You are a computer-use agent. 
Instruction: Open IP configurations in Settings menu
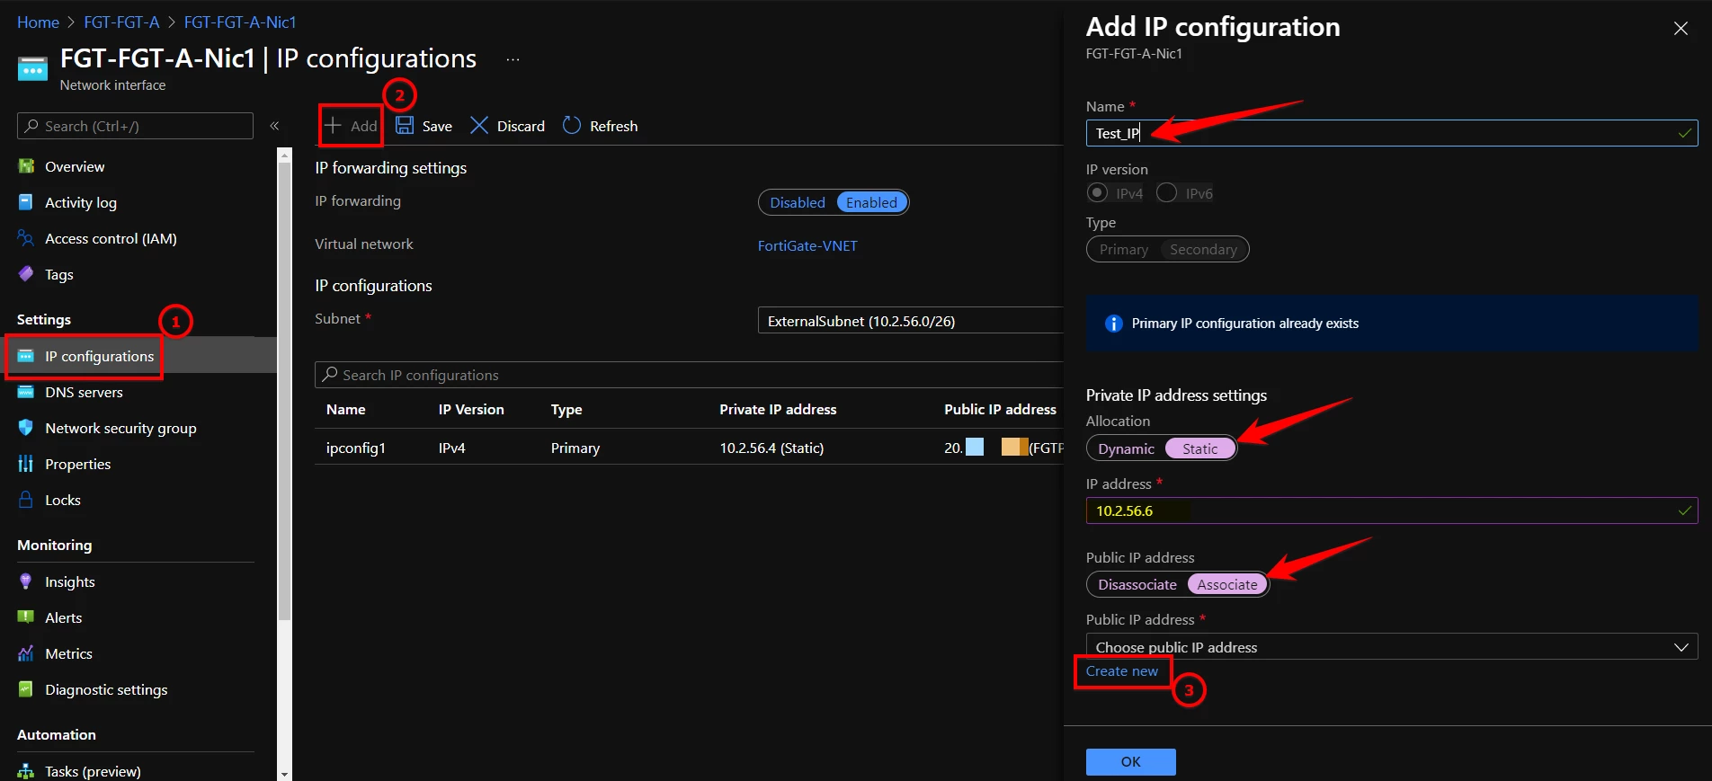click(99, 356)
